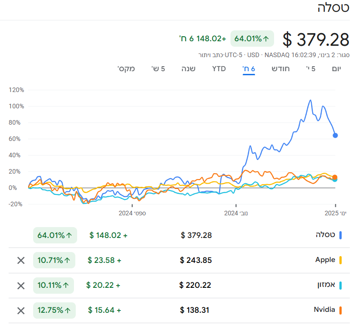The image size is (353, 325).
Task: Click the teal Amazon series color marker
Action: click(x=340, y=286)
